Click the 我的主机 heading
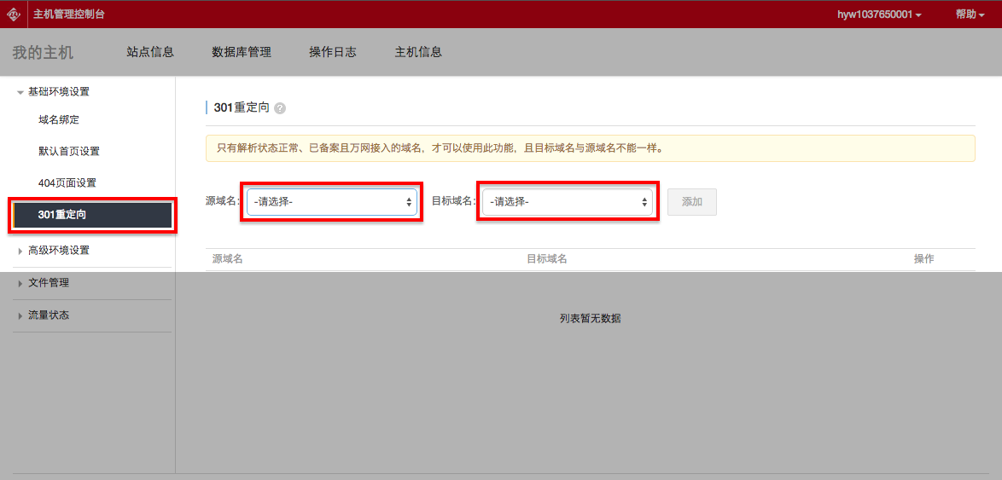Viewport: 1002px width, 480px height. (x=43, y=53)
